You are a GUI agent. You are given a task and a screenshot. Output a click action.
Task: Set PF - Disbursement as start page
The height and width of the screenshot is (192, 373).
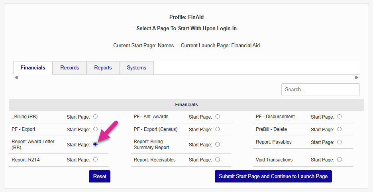[339, 117]
